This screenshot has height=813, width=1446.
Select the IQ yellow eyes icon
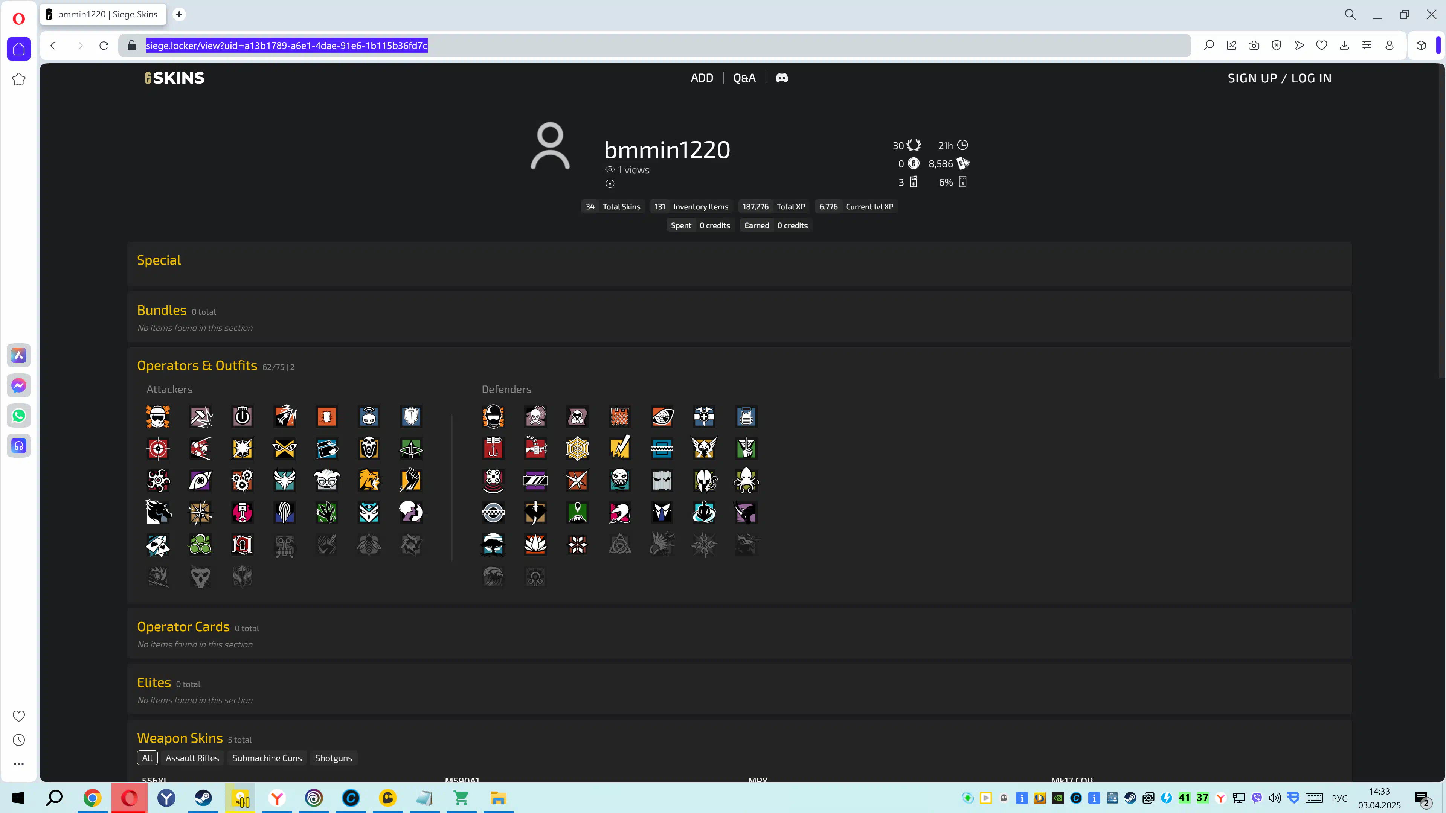(285, 448)
